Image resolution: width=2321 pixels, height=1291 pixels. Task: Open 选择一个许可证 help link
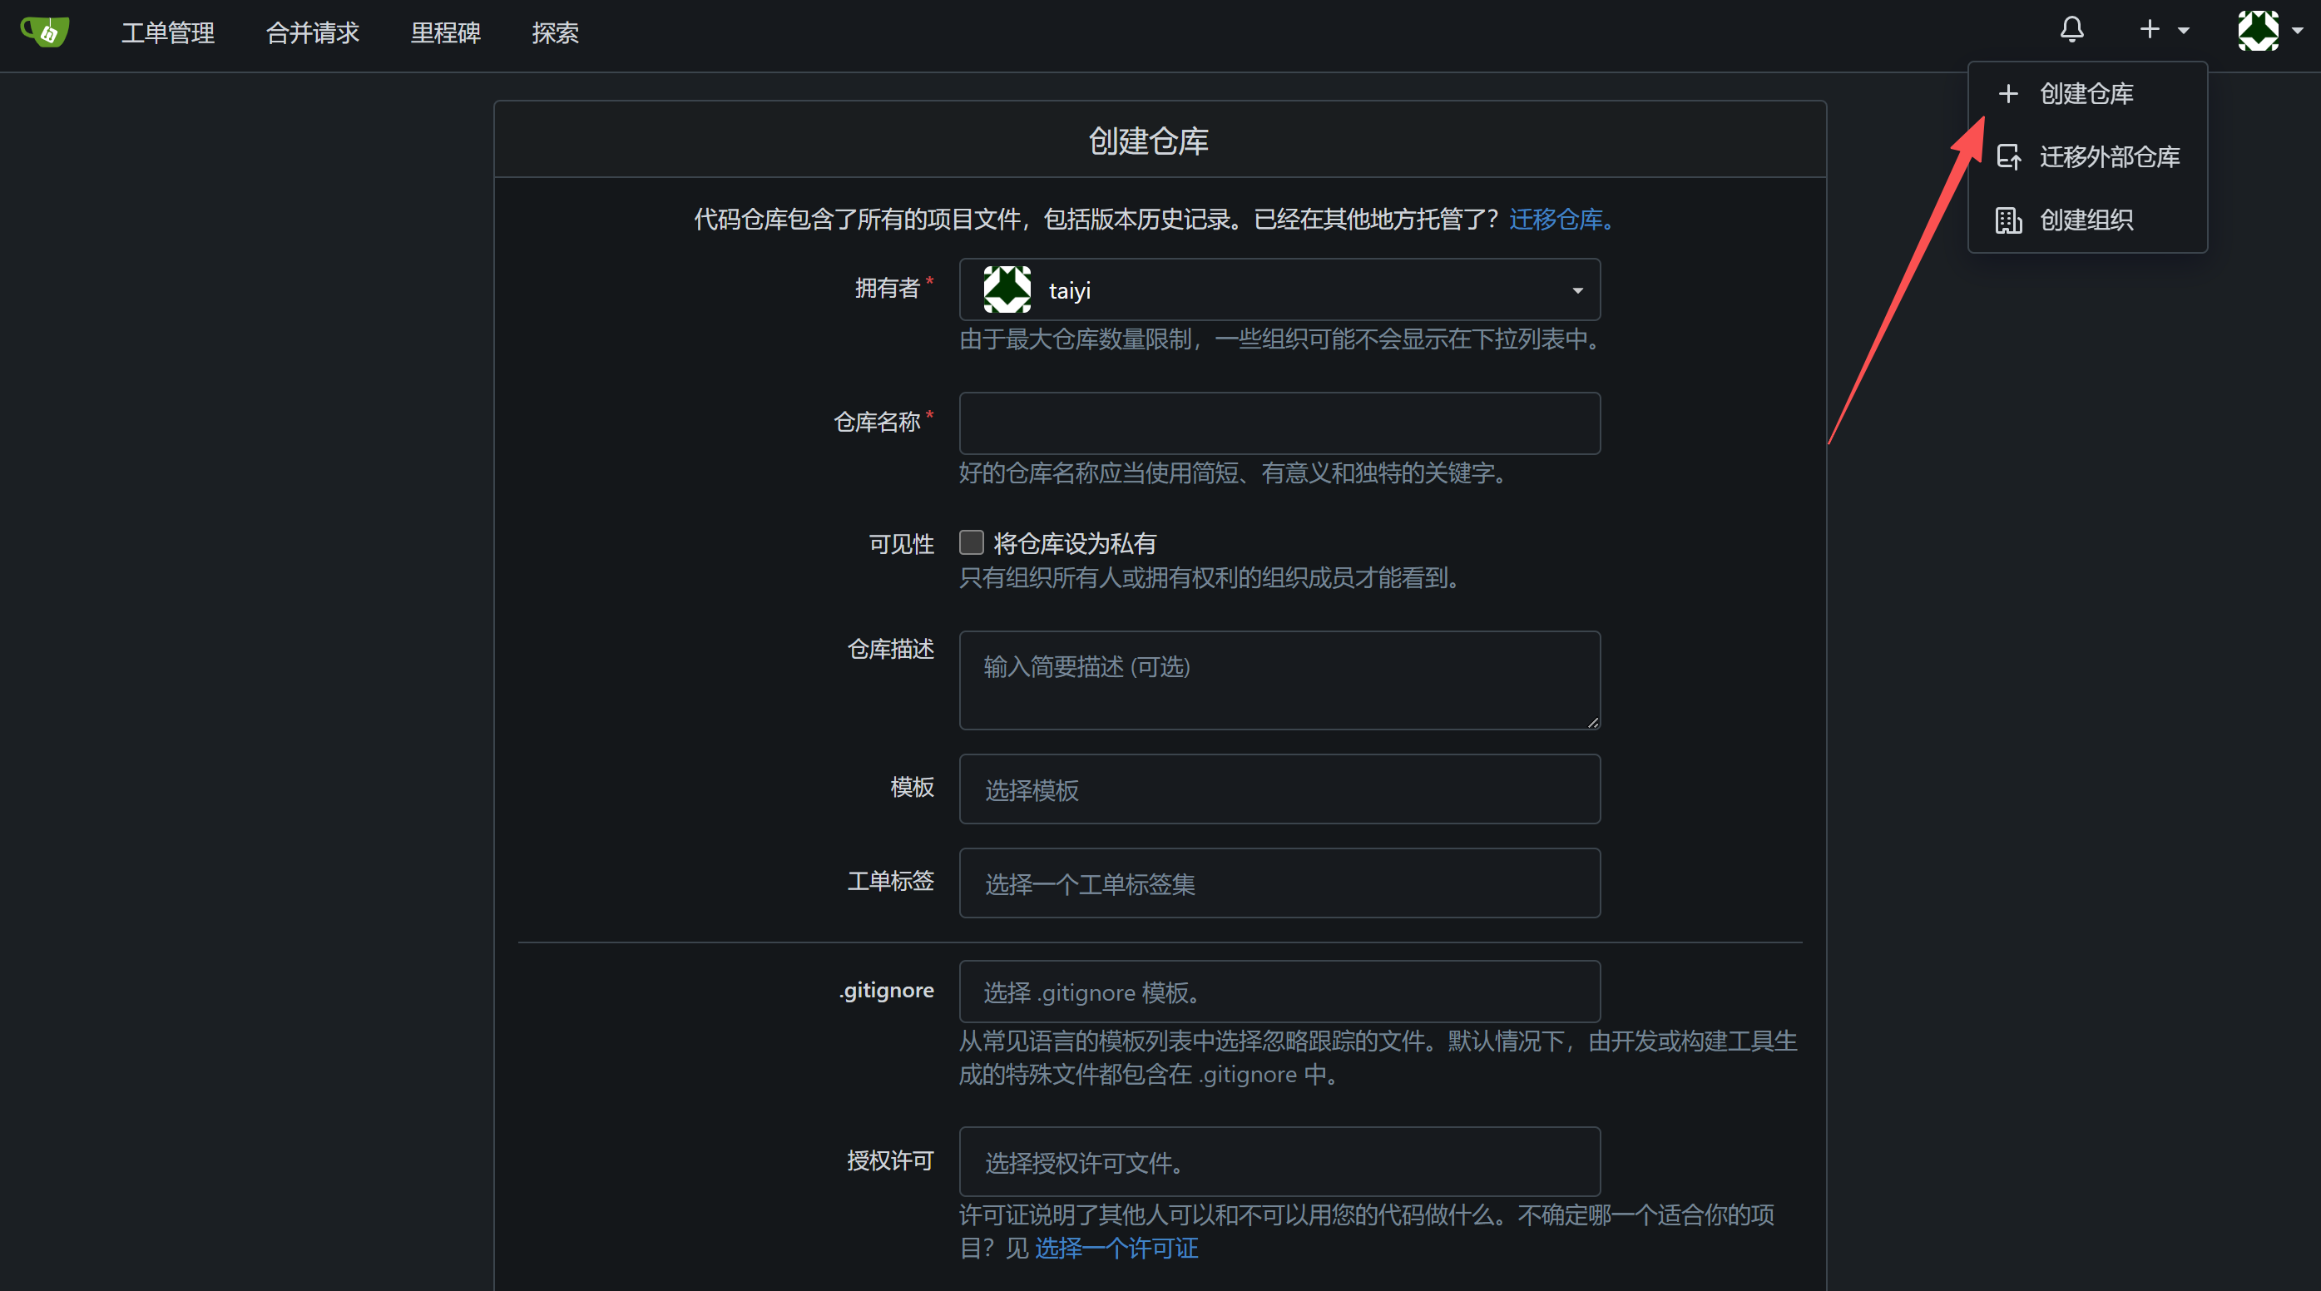point(1116,1248)
